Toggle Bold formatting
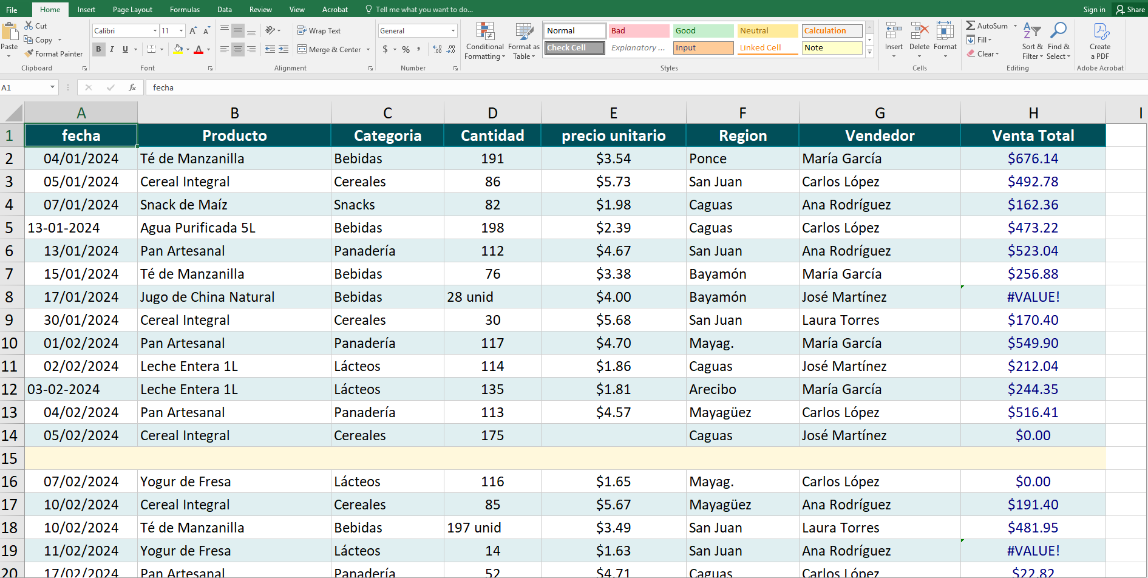 point(98,49)
